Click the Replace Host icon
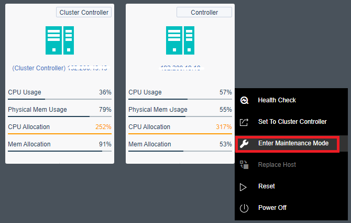This screenshot has height=223, width=351. click(244, 165)
